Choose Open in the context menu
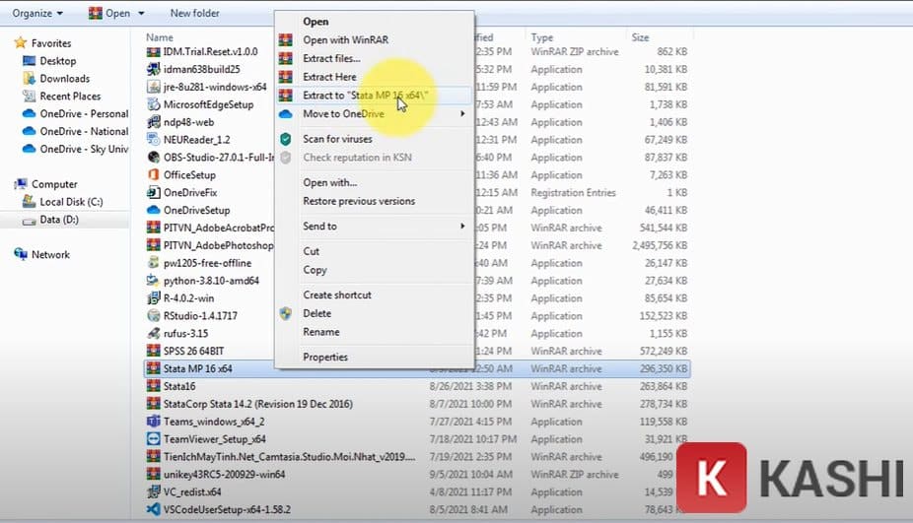Image resolution: width=913 pixels, height=523 pixels. pos(316,22)
